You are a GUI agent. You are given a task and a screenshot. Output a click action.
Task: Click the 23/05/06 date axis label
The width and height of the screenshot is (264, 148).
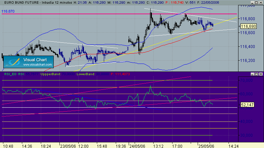click(x=68, y=146)
